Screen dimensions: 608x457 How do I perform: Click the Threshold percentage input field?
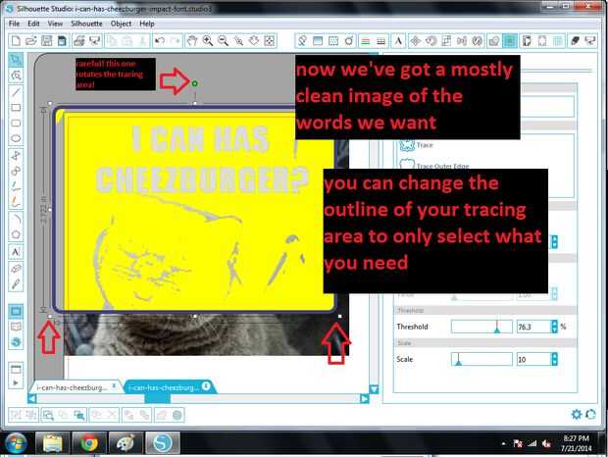pos(533,327)
